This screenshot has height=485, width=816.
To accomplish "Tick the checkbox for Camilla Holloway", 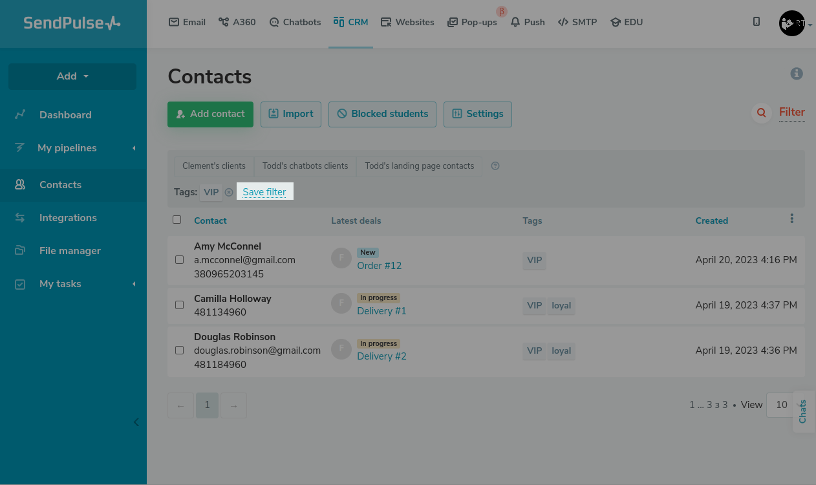I will (x=180, y=305).
